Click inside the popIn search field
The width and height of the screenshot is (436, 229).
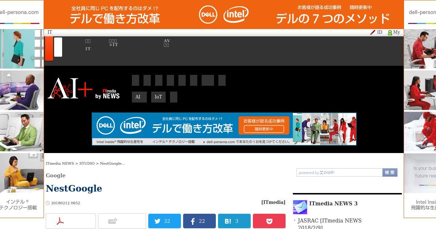[x=339, y=173]
